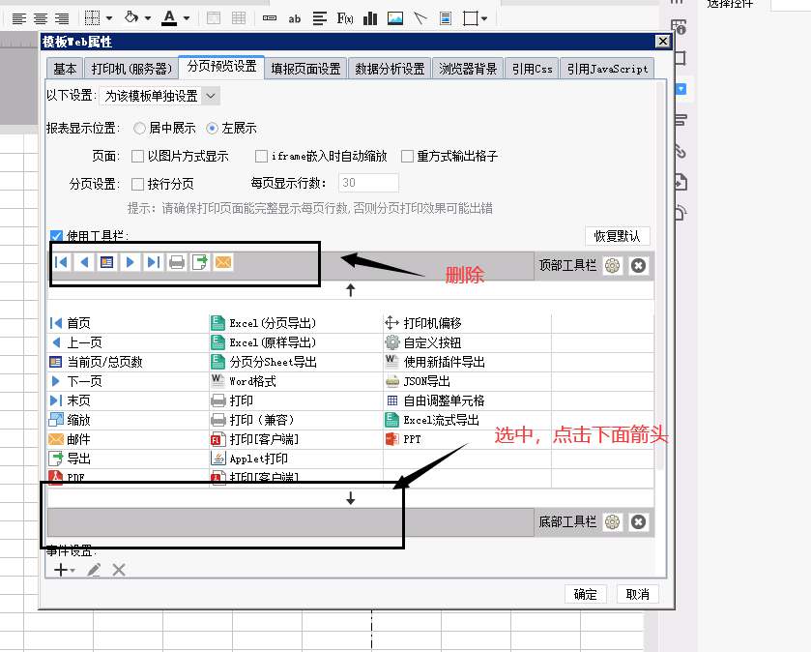Click the print icon in top toolbar
The height and width of the screenshot is (652, 811).
tap(177, 262)
